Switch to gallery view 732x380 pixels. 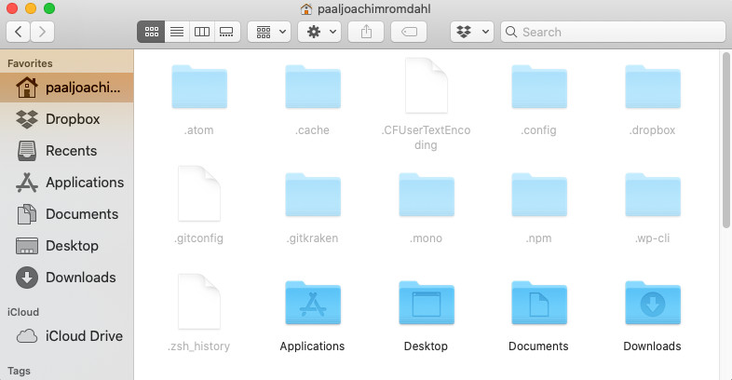point(227,32)
